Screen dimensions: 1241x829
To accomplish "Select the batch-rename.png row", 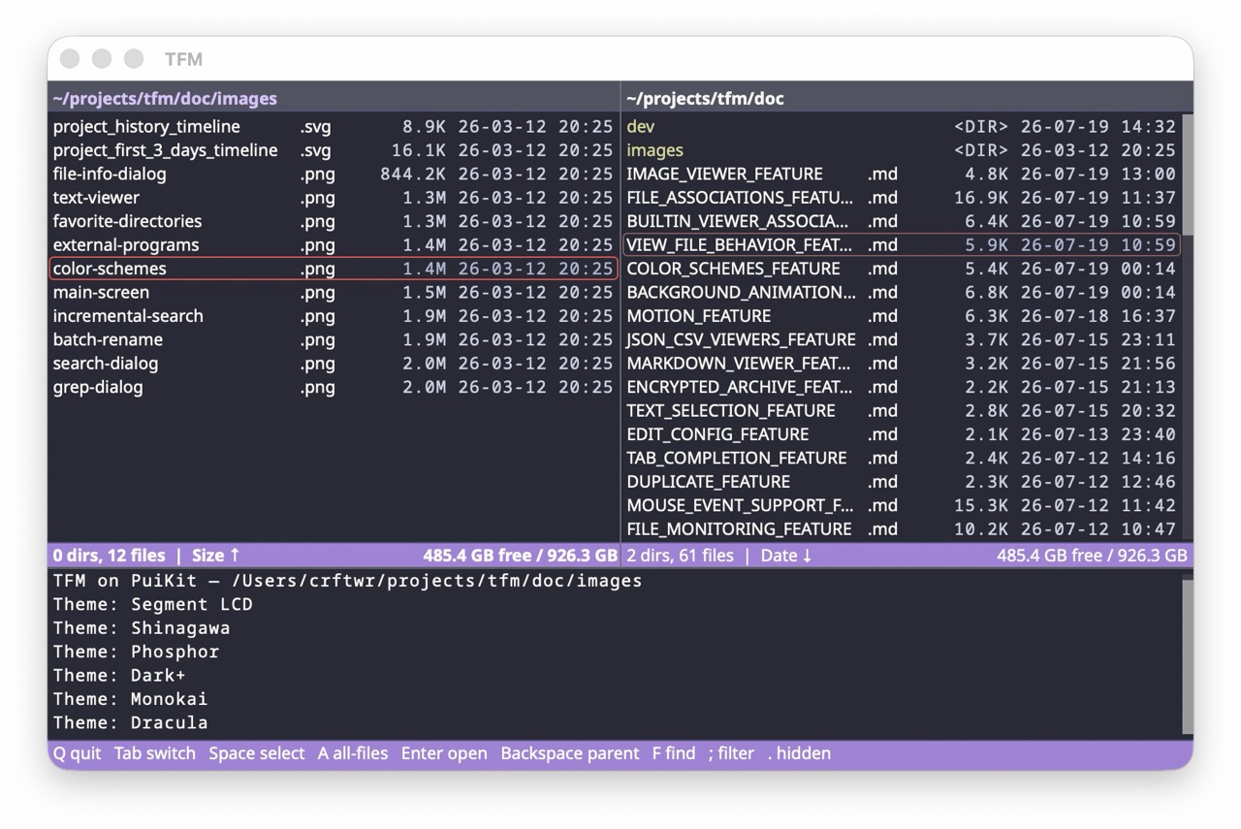I will pyautogui.click(x=334, y=339).
